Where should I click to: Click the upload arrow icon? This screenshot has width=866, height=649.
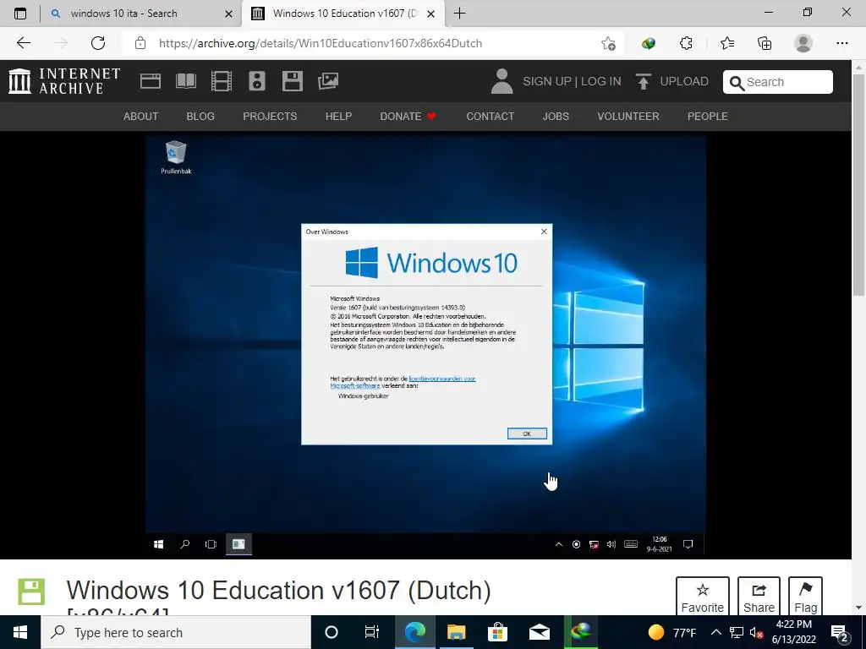click(x=644, y=82)
